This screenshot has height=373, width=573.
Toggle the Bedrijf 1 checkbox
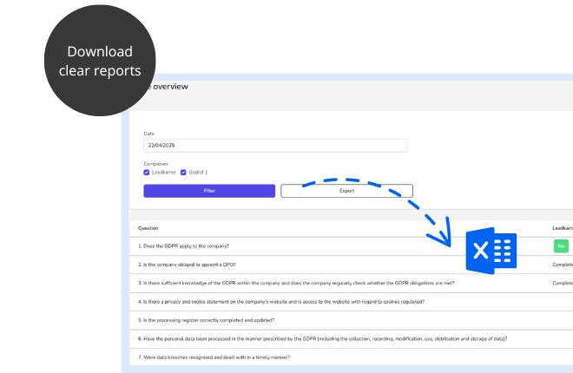point(183,173)
